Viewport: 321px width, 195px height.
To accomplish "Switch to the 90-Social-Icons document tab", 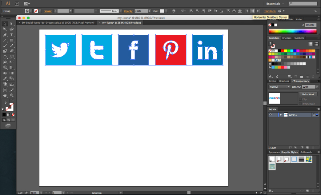I will coord(58,23).
